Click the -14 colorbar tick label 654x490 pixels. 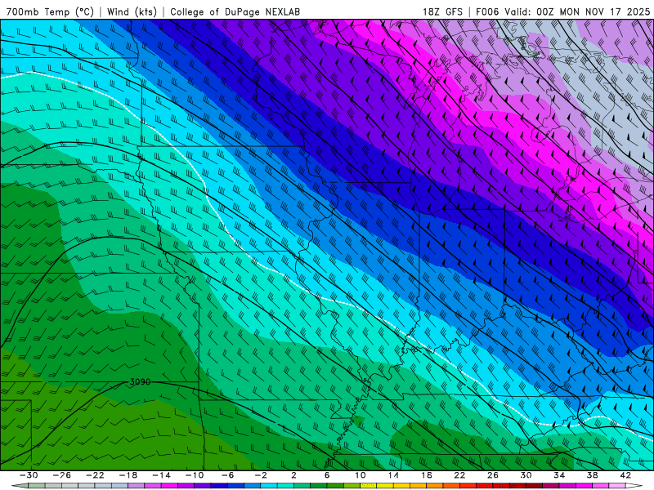(161, 475)
